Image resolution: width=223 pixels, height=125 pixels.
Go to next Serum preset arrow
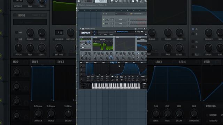pos(137,32)
